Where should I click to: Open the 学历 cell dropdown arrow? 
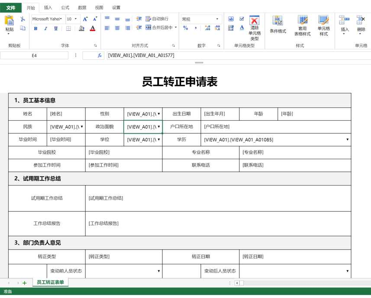coord(347,139)
